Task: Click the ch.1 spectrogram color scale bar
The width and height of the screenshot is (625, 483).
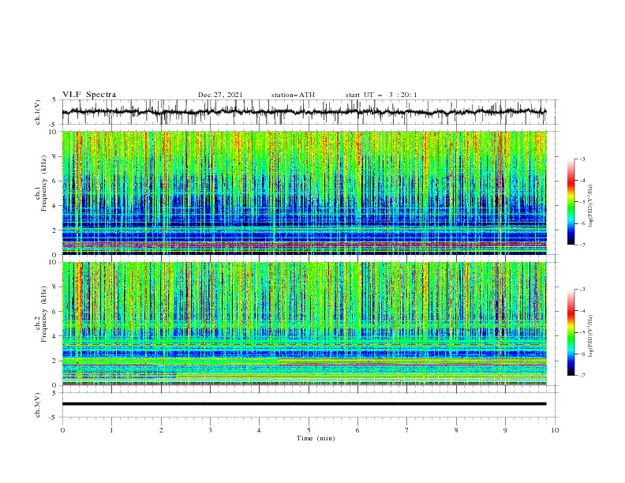Action: coord(571,202)
